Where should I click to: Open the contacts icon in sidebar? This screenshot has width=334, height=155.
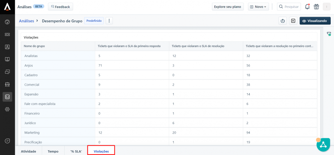point(7,47)
